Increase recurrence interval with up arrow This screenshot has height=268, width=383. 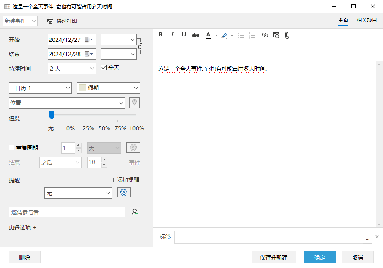78,145
